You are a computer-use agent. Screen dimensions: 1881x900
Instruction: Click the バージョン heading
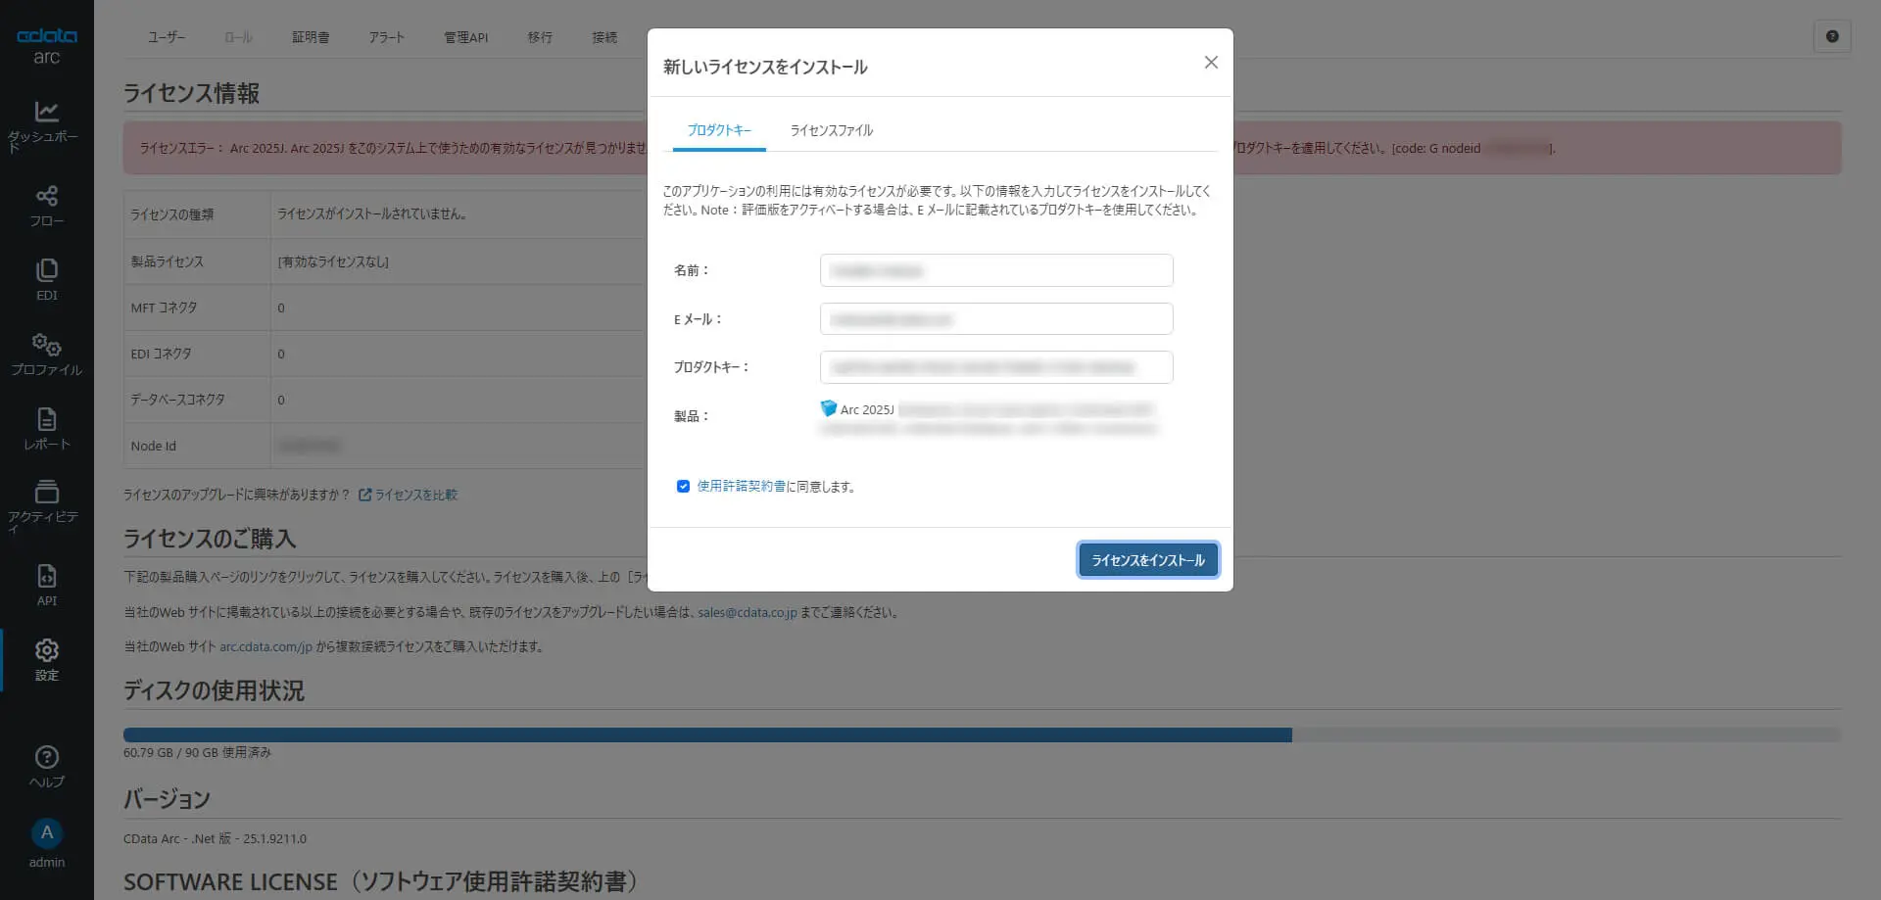click(x=167, y=799)
